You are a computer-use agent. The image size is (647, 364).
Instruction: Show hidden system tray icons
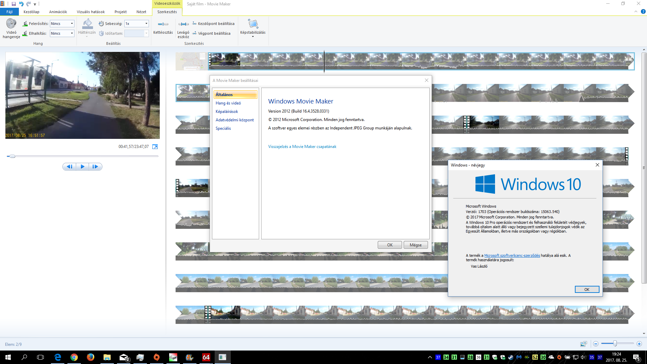click(430, 357)
